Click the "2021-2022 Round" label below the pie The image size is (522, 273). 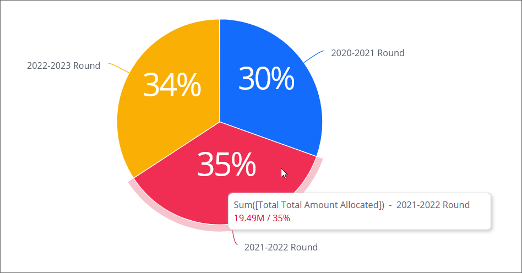pos(281,247)
